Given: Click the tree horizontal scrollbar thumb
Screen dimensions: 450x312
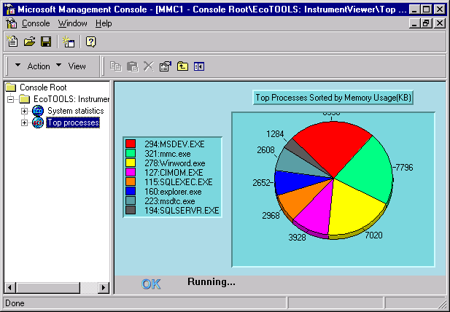Looking at the screenshot, I should pyautogui.click(x=48, y=288).
